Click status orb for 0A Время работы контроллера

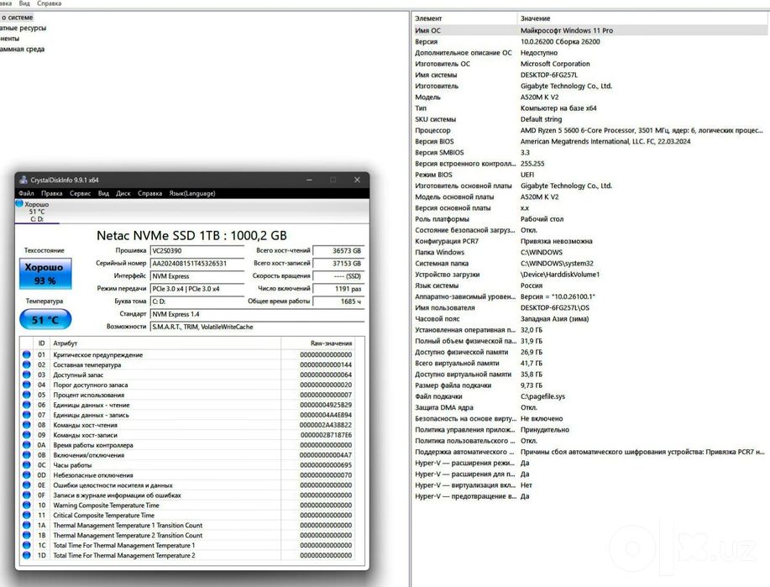click(x=27, y=445)
